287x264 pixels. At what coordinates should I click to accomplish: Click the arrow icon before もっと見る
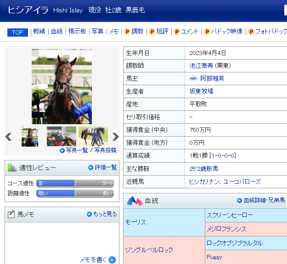pyautogui.click(x=90, y=214)
